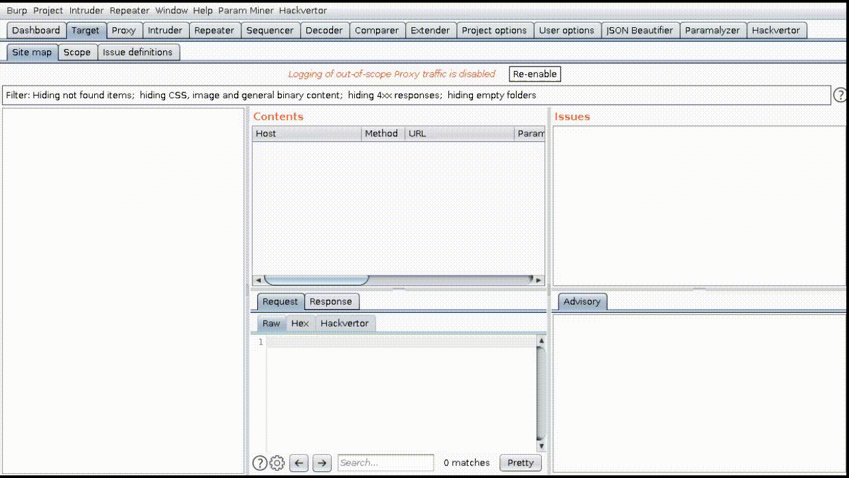Select the Raw view tab
The image size is (849, 478).
(271, 323)
